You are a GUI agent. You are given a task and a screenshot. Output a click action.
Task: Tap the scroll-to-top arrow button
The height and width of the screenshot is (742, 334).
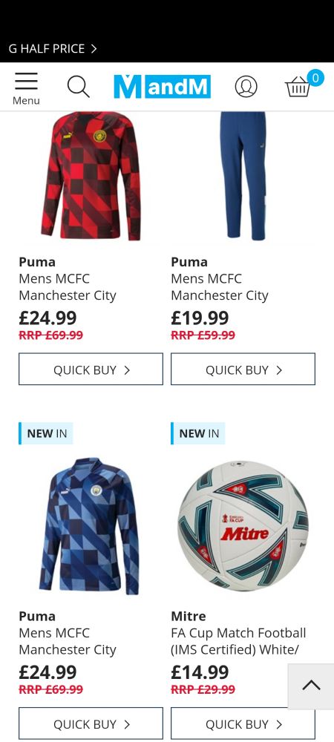(311, 686)
